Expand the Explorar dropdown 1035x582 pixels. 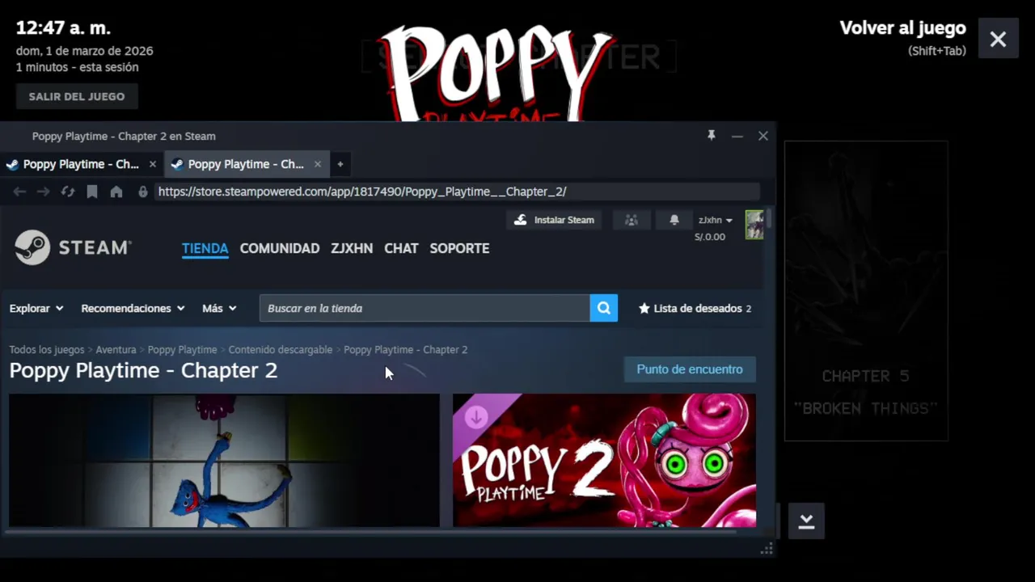click(36, 308)
